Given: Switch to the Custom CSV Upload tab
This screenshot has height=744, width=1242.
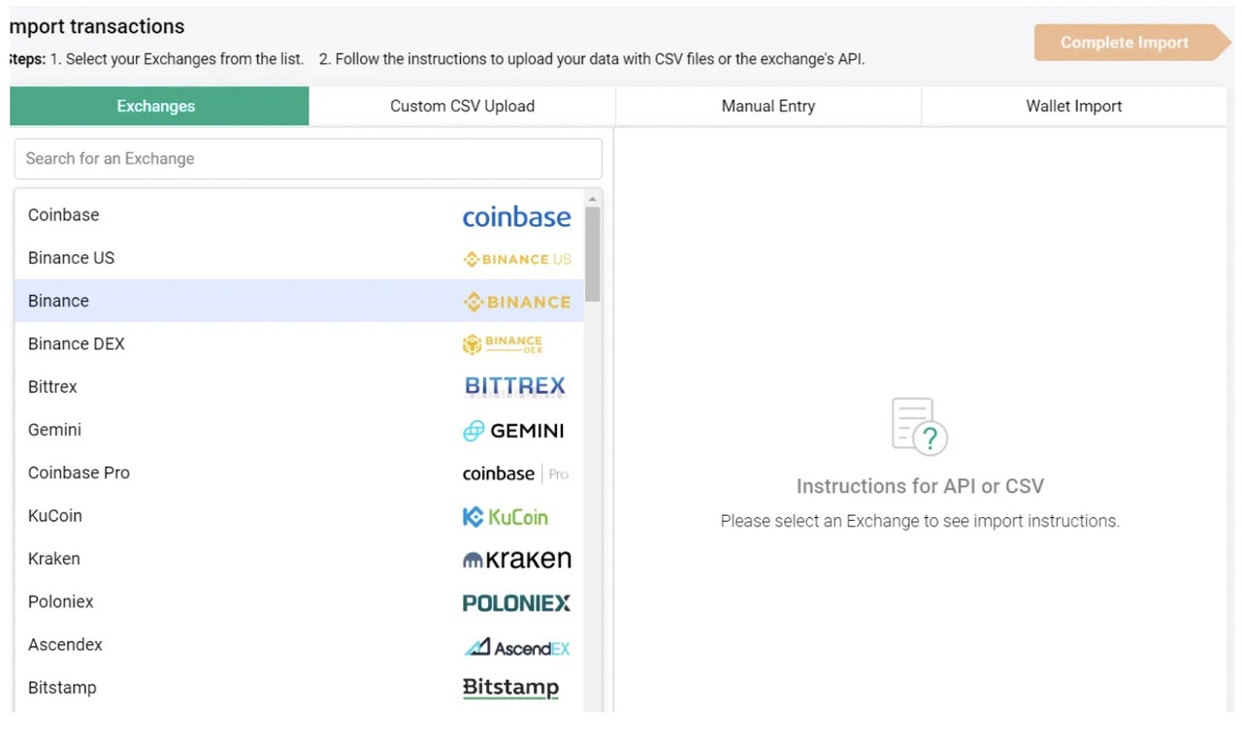Looking at the screenshot, I should [x=462, y=106].
